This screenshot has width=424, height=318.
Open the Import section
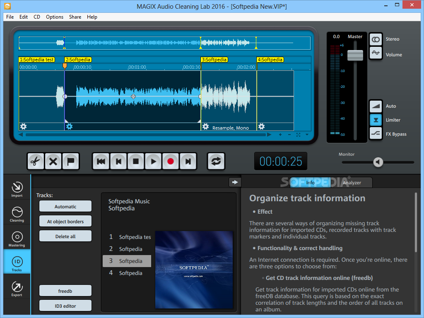17,189
